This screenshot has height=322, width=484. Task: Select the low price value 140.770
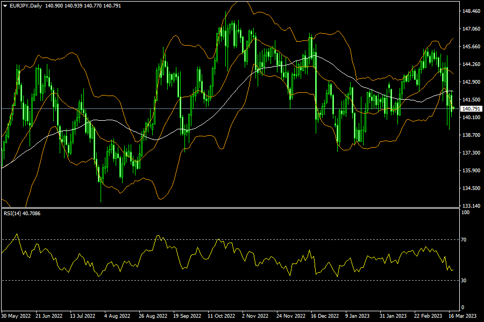tap(92, 6)
